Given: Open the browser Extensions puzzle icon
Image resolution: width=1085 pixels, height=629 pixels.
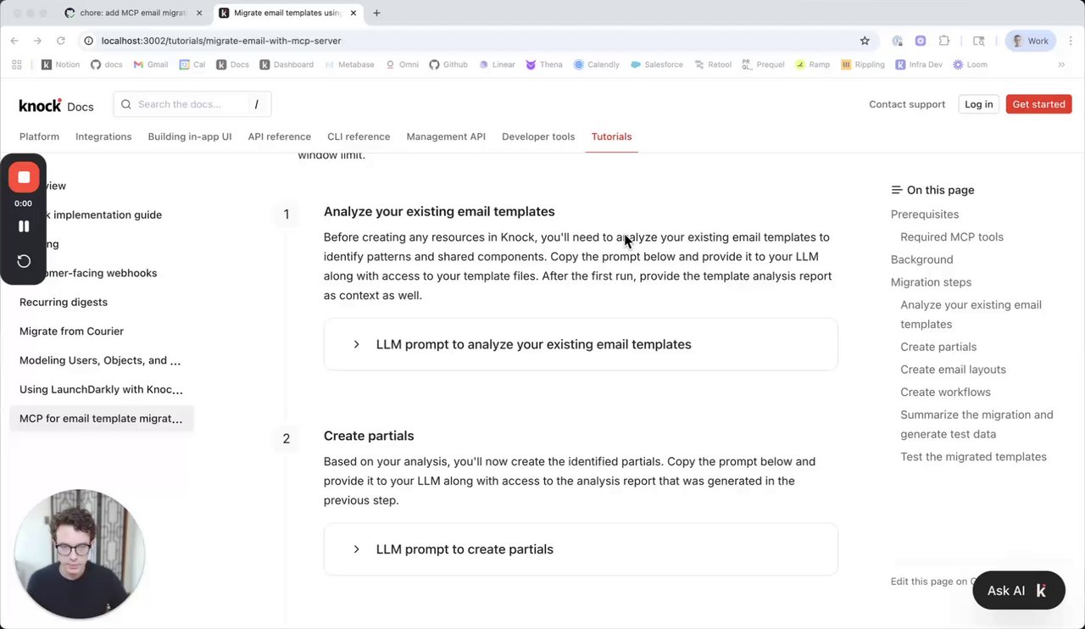Looking at the screenshot, I should (x=944, y=41).
